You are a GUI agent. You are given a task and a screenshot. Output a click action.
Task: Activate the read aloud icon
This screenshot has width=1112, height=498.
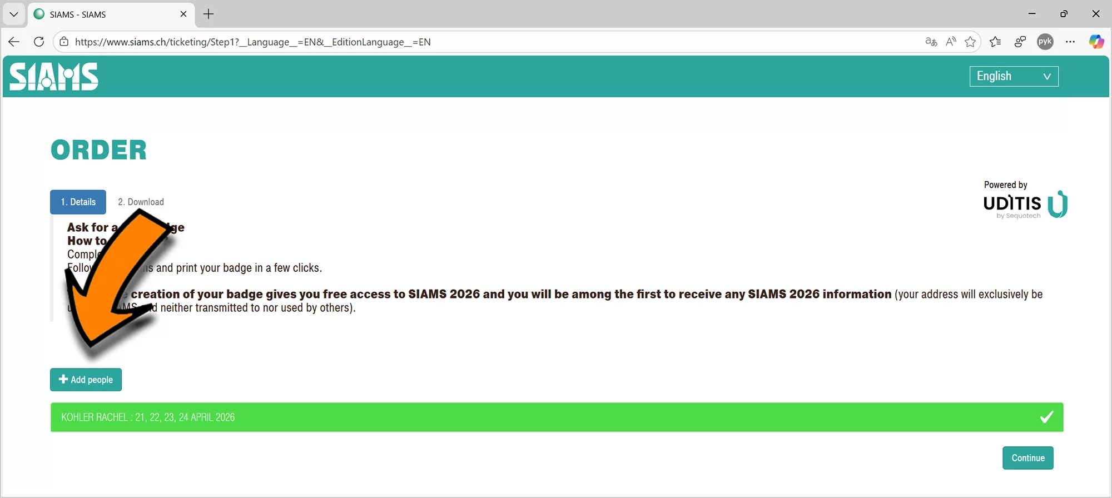(x=951, y=42)
